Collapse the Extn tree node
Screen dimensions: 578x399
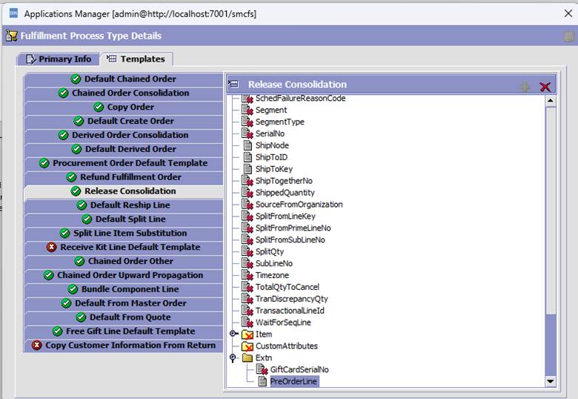point(233,357)
